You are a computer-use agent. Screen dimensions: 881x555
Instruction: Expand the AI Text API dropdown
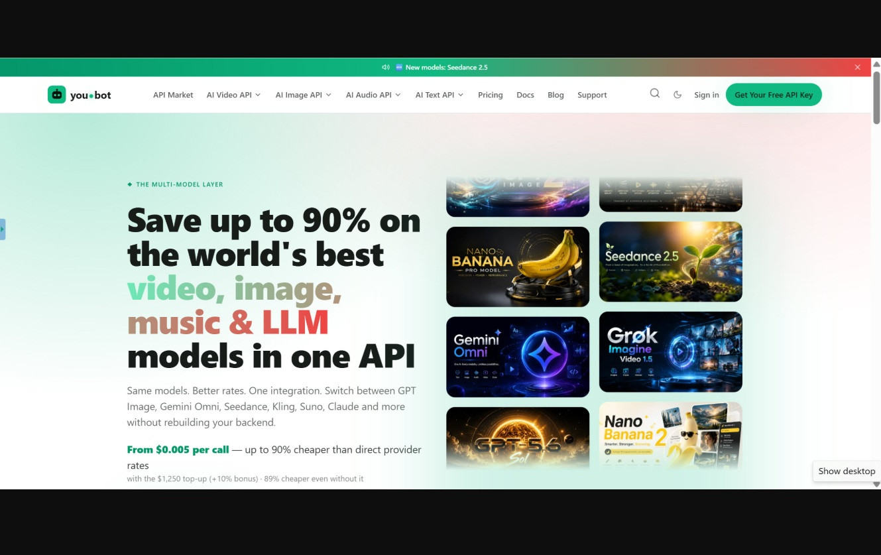point(440,95)
